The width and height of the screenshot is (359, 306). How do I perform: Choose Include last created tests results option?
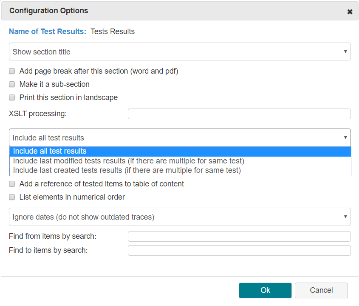180,170
